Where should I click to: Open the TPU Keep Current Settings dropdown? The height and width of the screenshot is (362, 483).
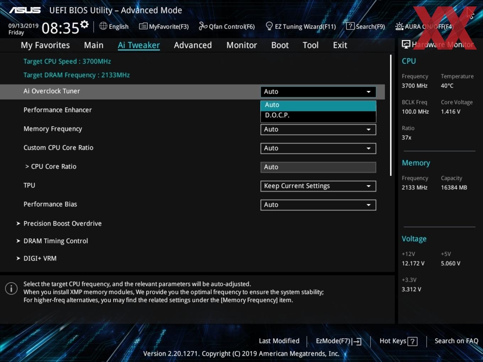click(318, 186)
